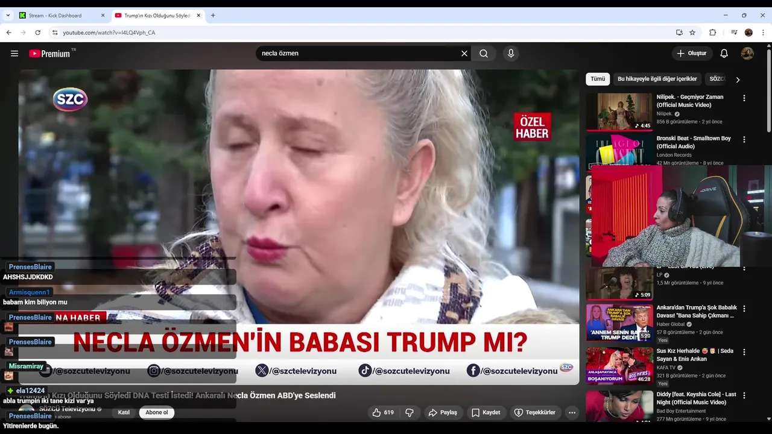The width and height of the screenshot is (772, 434).
Task: Select the partially shown SÖZCÜ filter chip
Action: tap(717, 79)
